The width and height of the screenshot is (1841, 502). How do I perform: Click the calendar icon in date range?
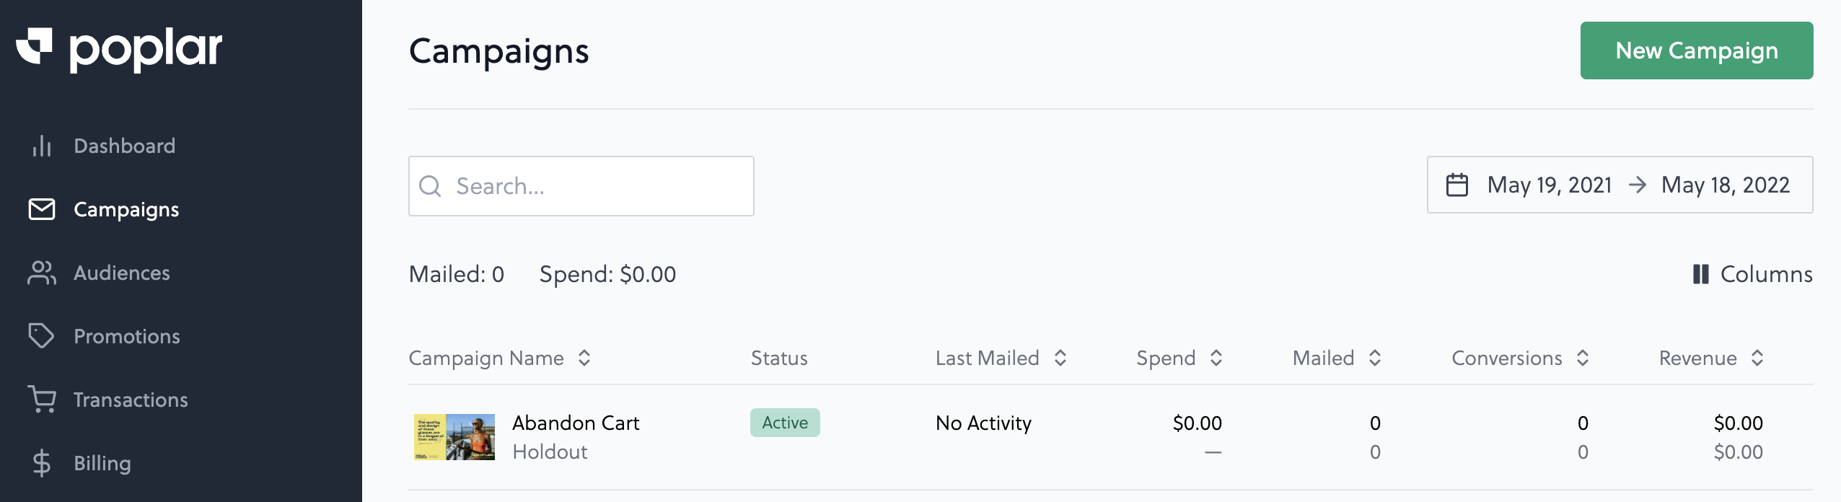(1457, 185)
